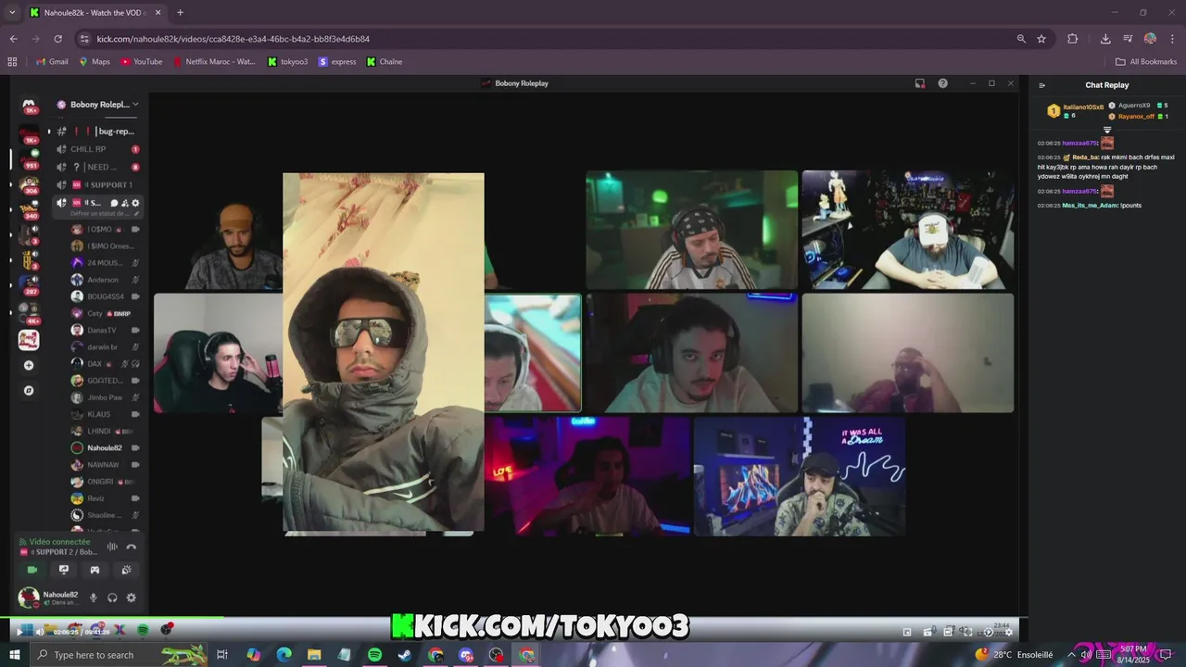Image resolution: width=1186 pixels, height=667 pixels.
Task: Open Discord direct messages home icon
Action: (x=29, y=105)
